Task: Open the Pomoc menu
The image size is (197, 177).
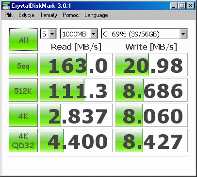Action: 71,15
